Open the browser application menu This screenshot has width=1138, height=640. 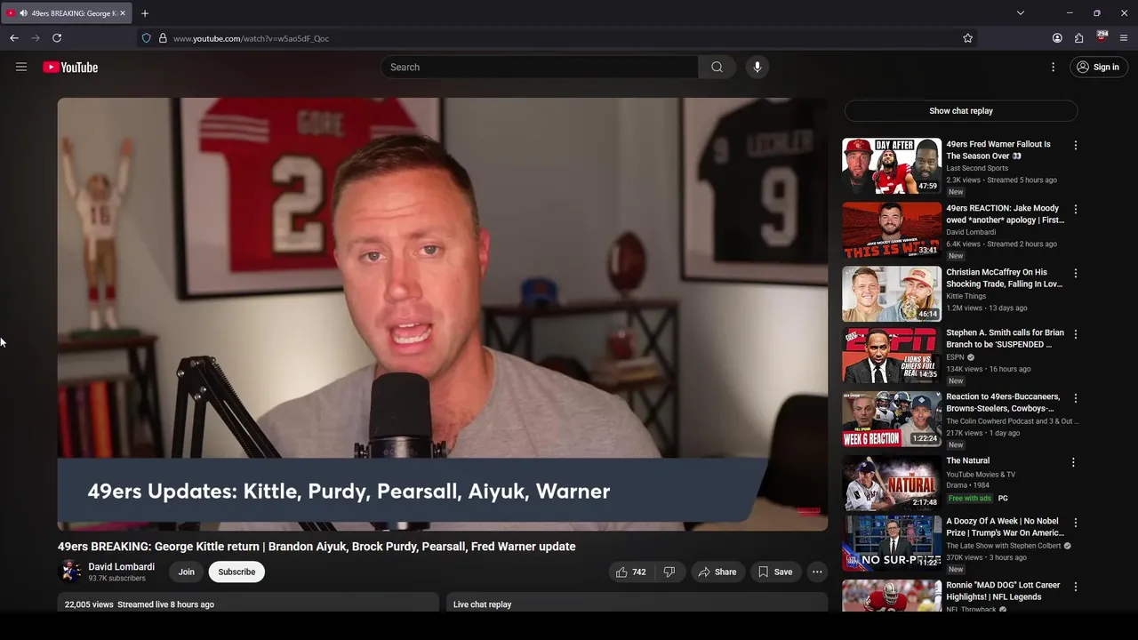[x=1124, y=38]
